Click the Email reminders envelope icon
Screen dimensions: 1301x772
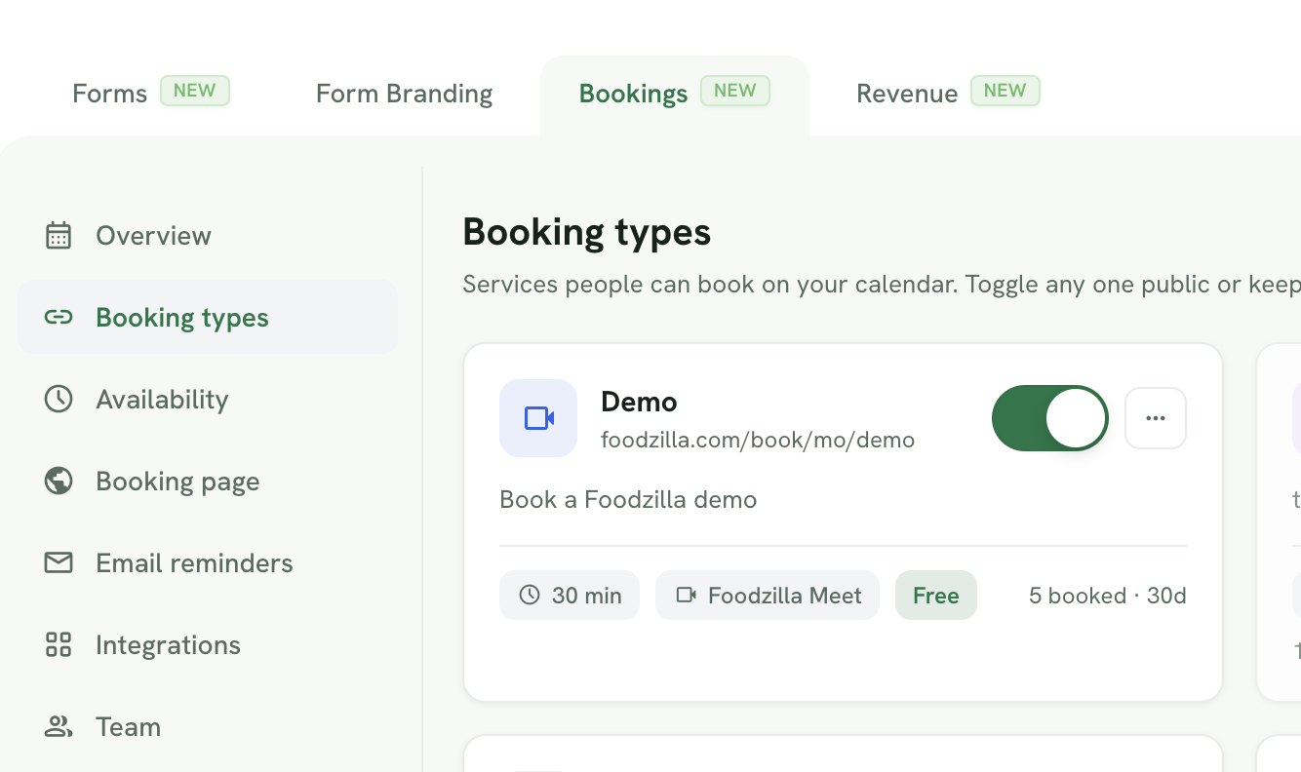coord(59,563)
